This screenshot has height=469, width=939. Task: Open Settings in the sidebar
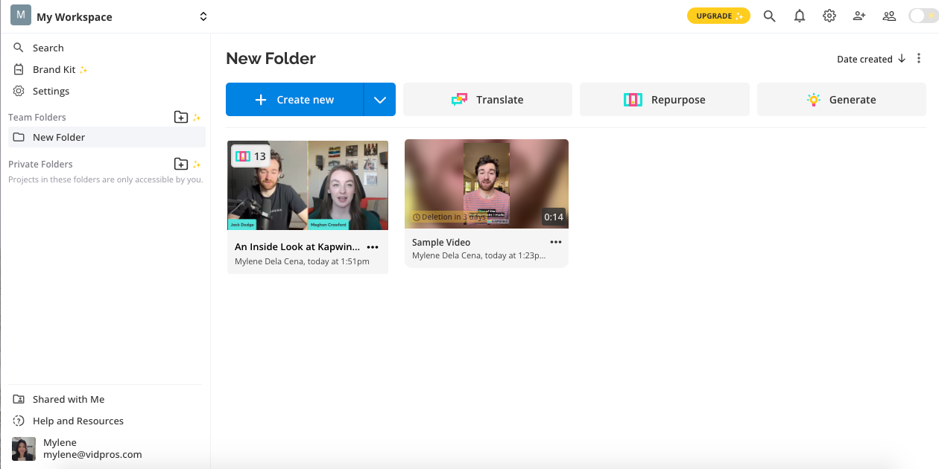pyautogui.click(x=107, y=91)
